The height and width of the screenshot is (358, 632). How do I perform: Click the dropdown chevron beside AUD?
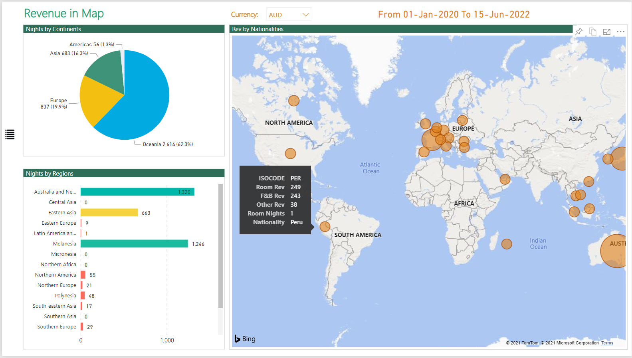pos(305,15)
